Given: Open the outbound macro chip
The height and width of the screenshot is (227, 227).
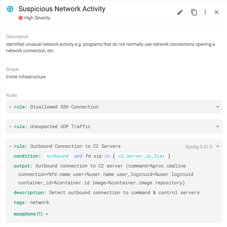Looking at the screenshot, I should (57, 156).
